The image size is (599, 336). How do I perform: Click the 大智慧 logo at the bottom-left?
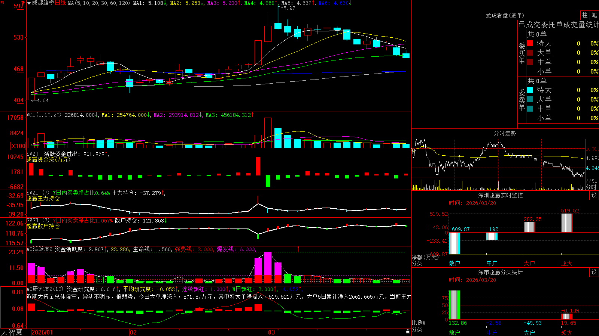(12, 332)
